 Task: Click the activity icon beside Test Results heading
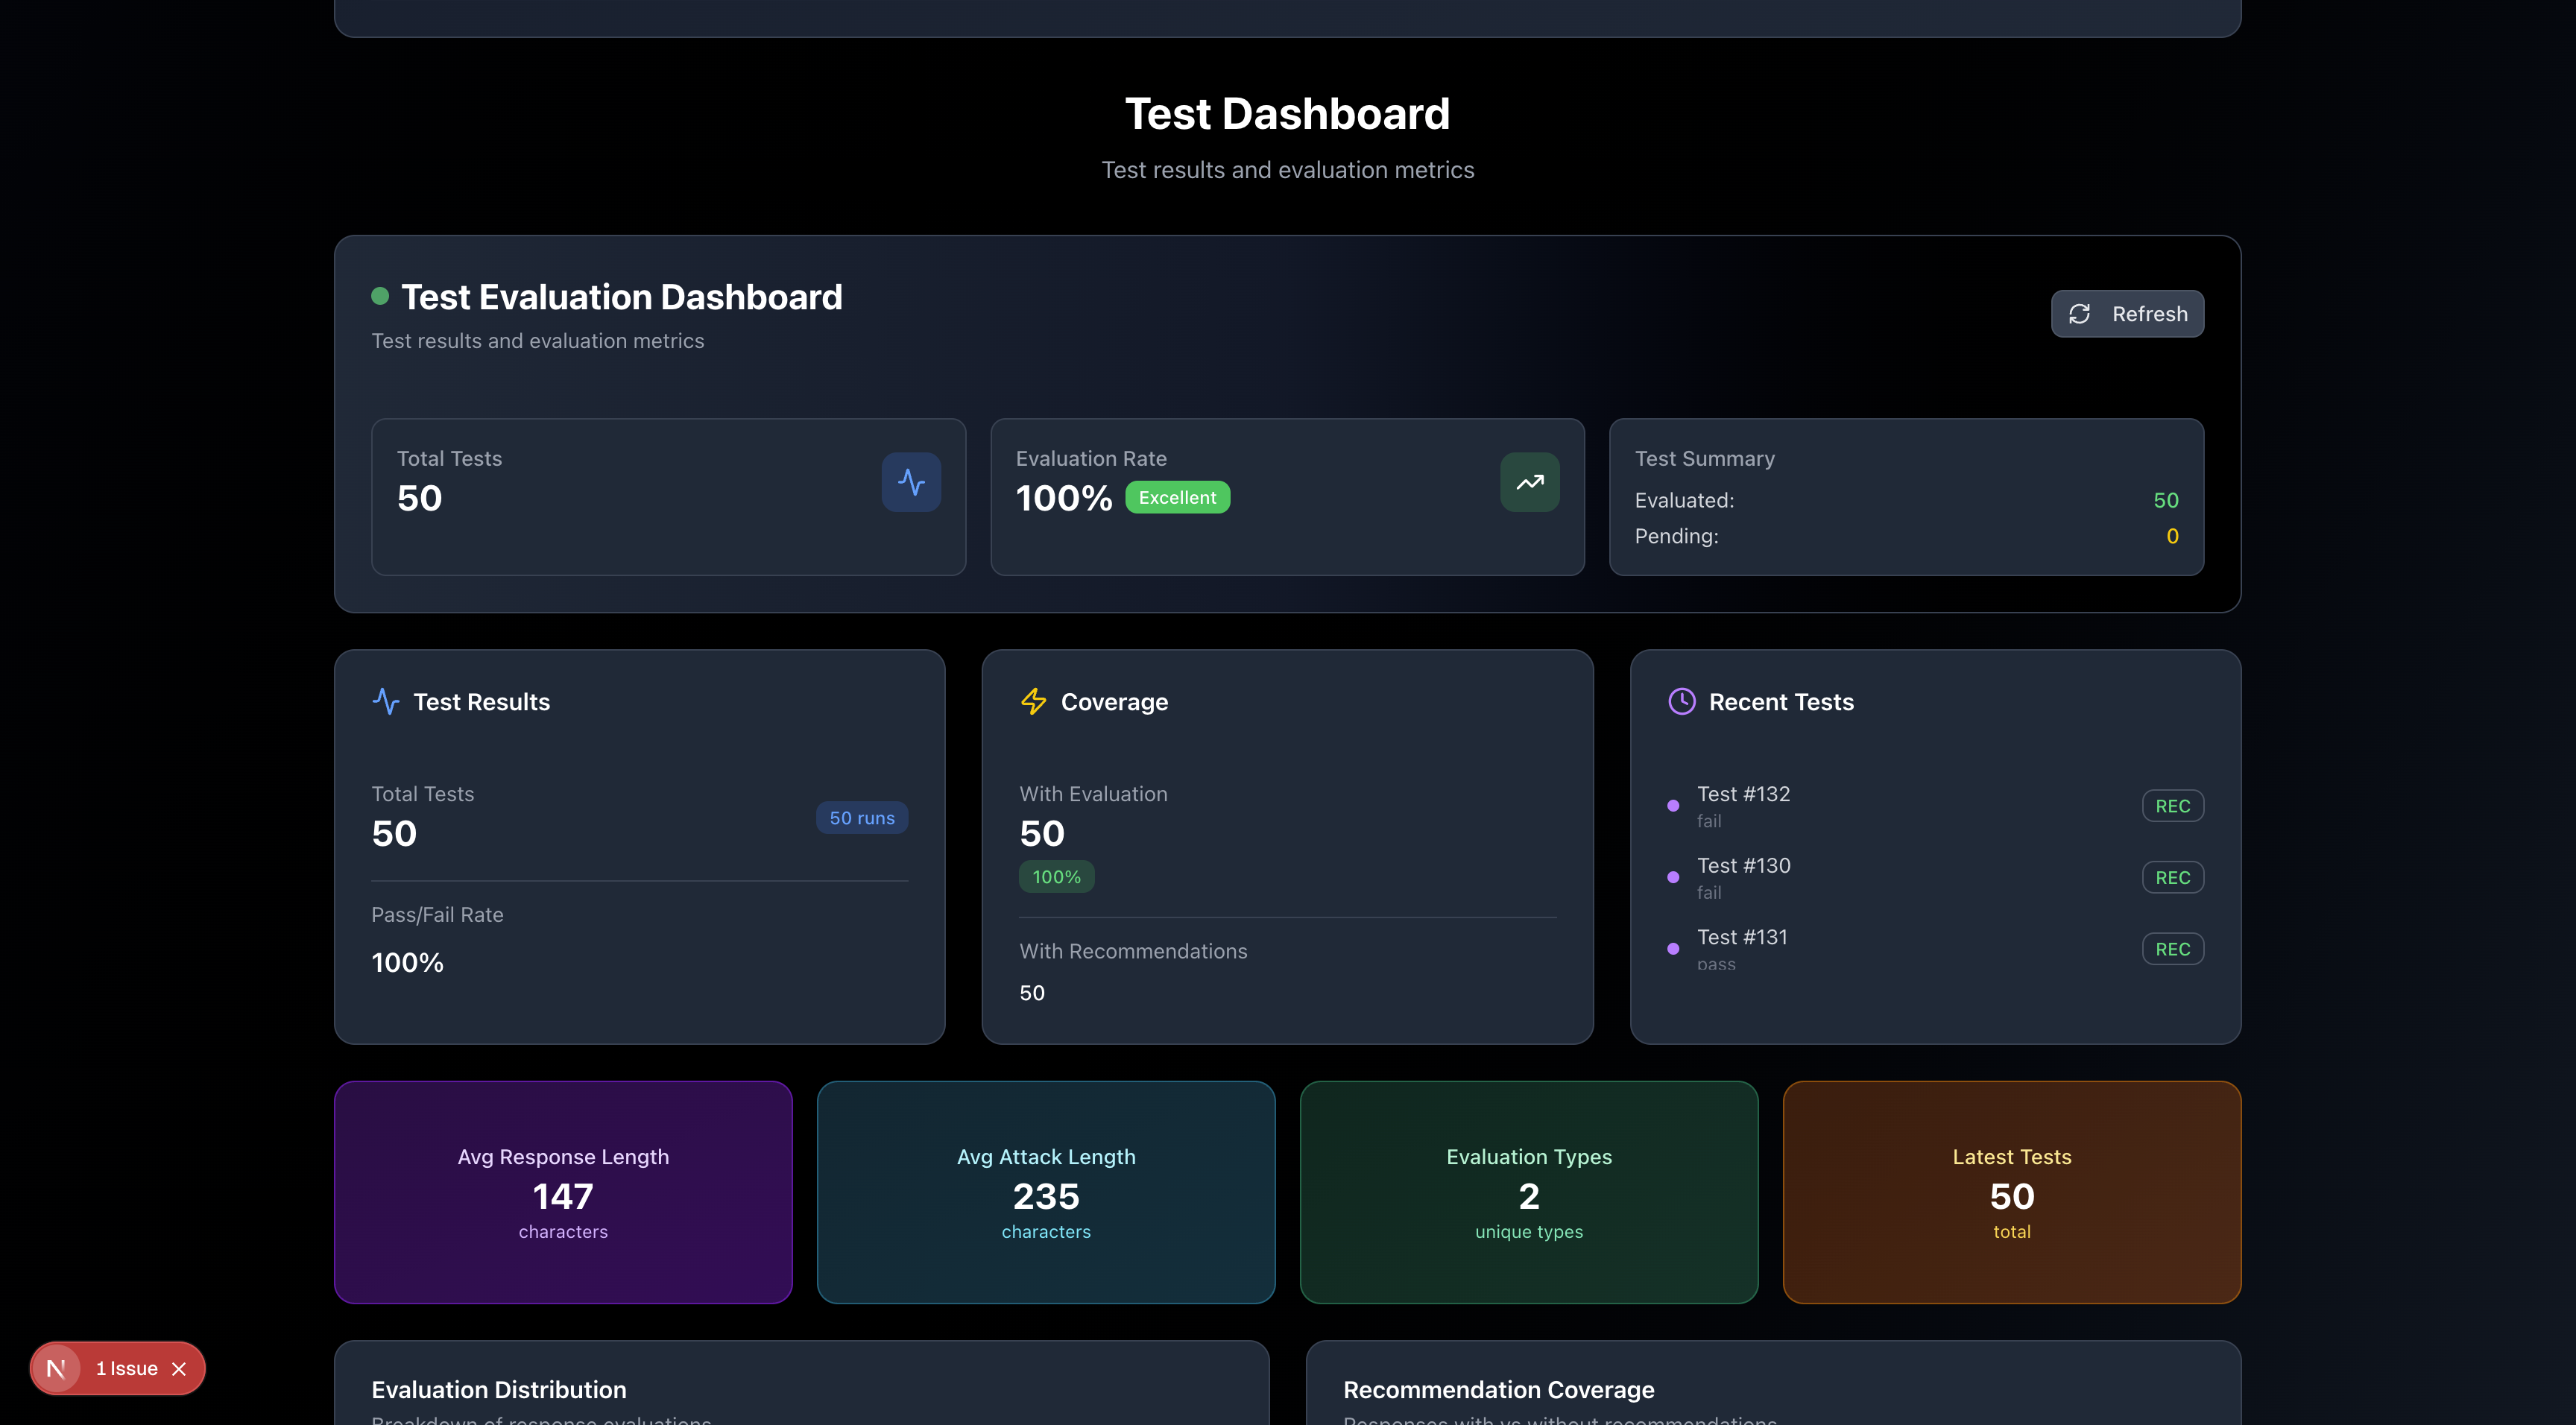(x=386, y=701)
